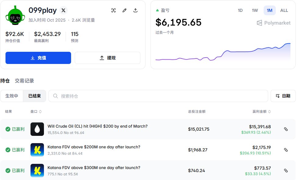
Task: Click the X (Twitter) profile badge
Action: tap(63, 10)
